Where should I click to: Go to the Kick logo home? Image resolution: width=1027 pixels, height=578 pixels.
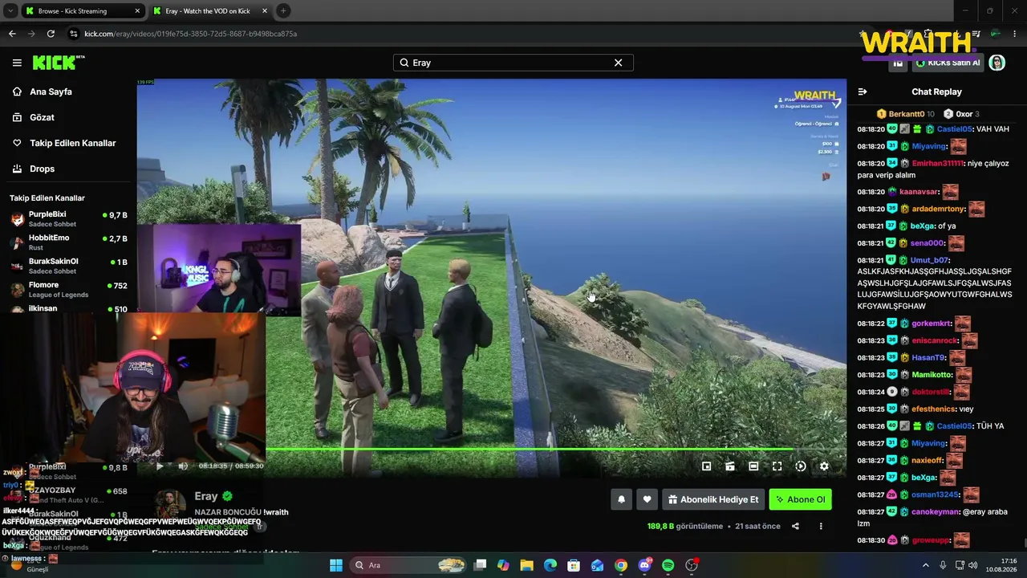tap(59, 63)
